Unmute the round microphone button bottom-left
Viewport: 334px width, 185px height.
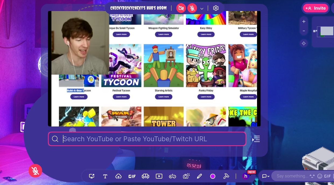(x=35, y=171)
